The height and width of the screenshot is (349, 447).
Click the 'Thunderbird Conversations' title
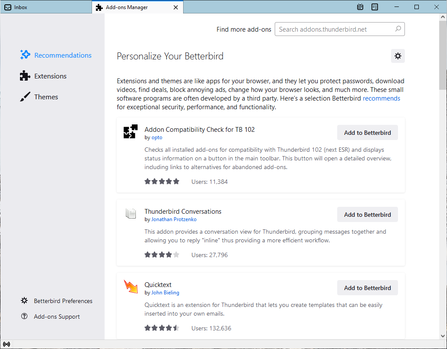click(x=183, y=212)
